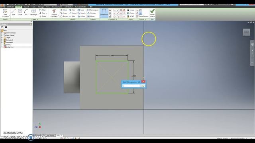255x143 pixels.
Task: Expand the Extrusion2 node
Action: coord(2,43)
